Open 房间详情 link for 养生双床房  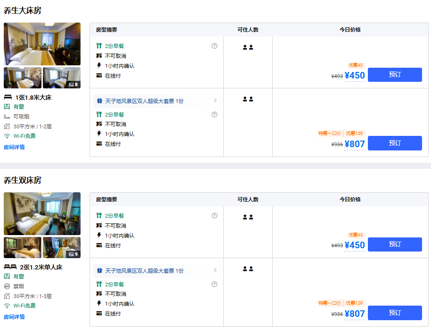coord(14,317)
